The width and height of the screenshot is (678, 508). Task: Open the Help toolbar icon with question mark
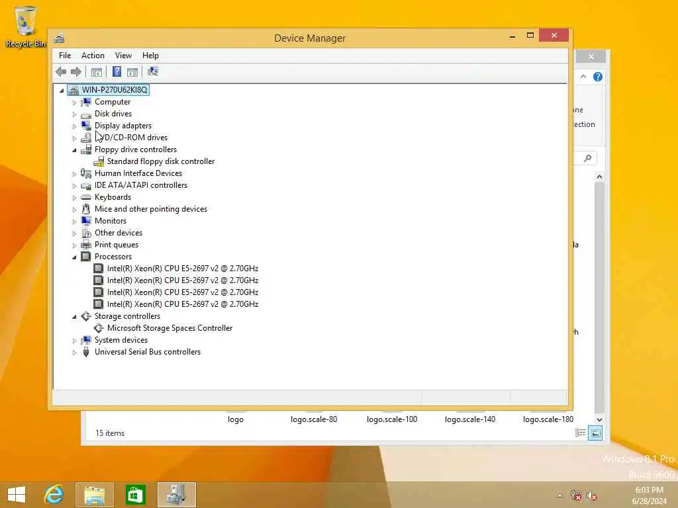(117, 71)
